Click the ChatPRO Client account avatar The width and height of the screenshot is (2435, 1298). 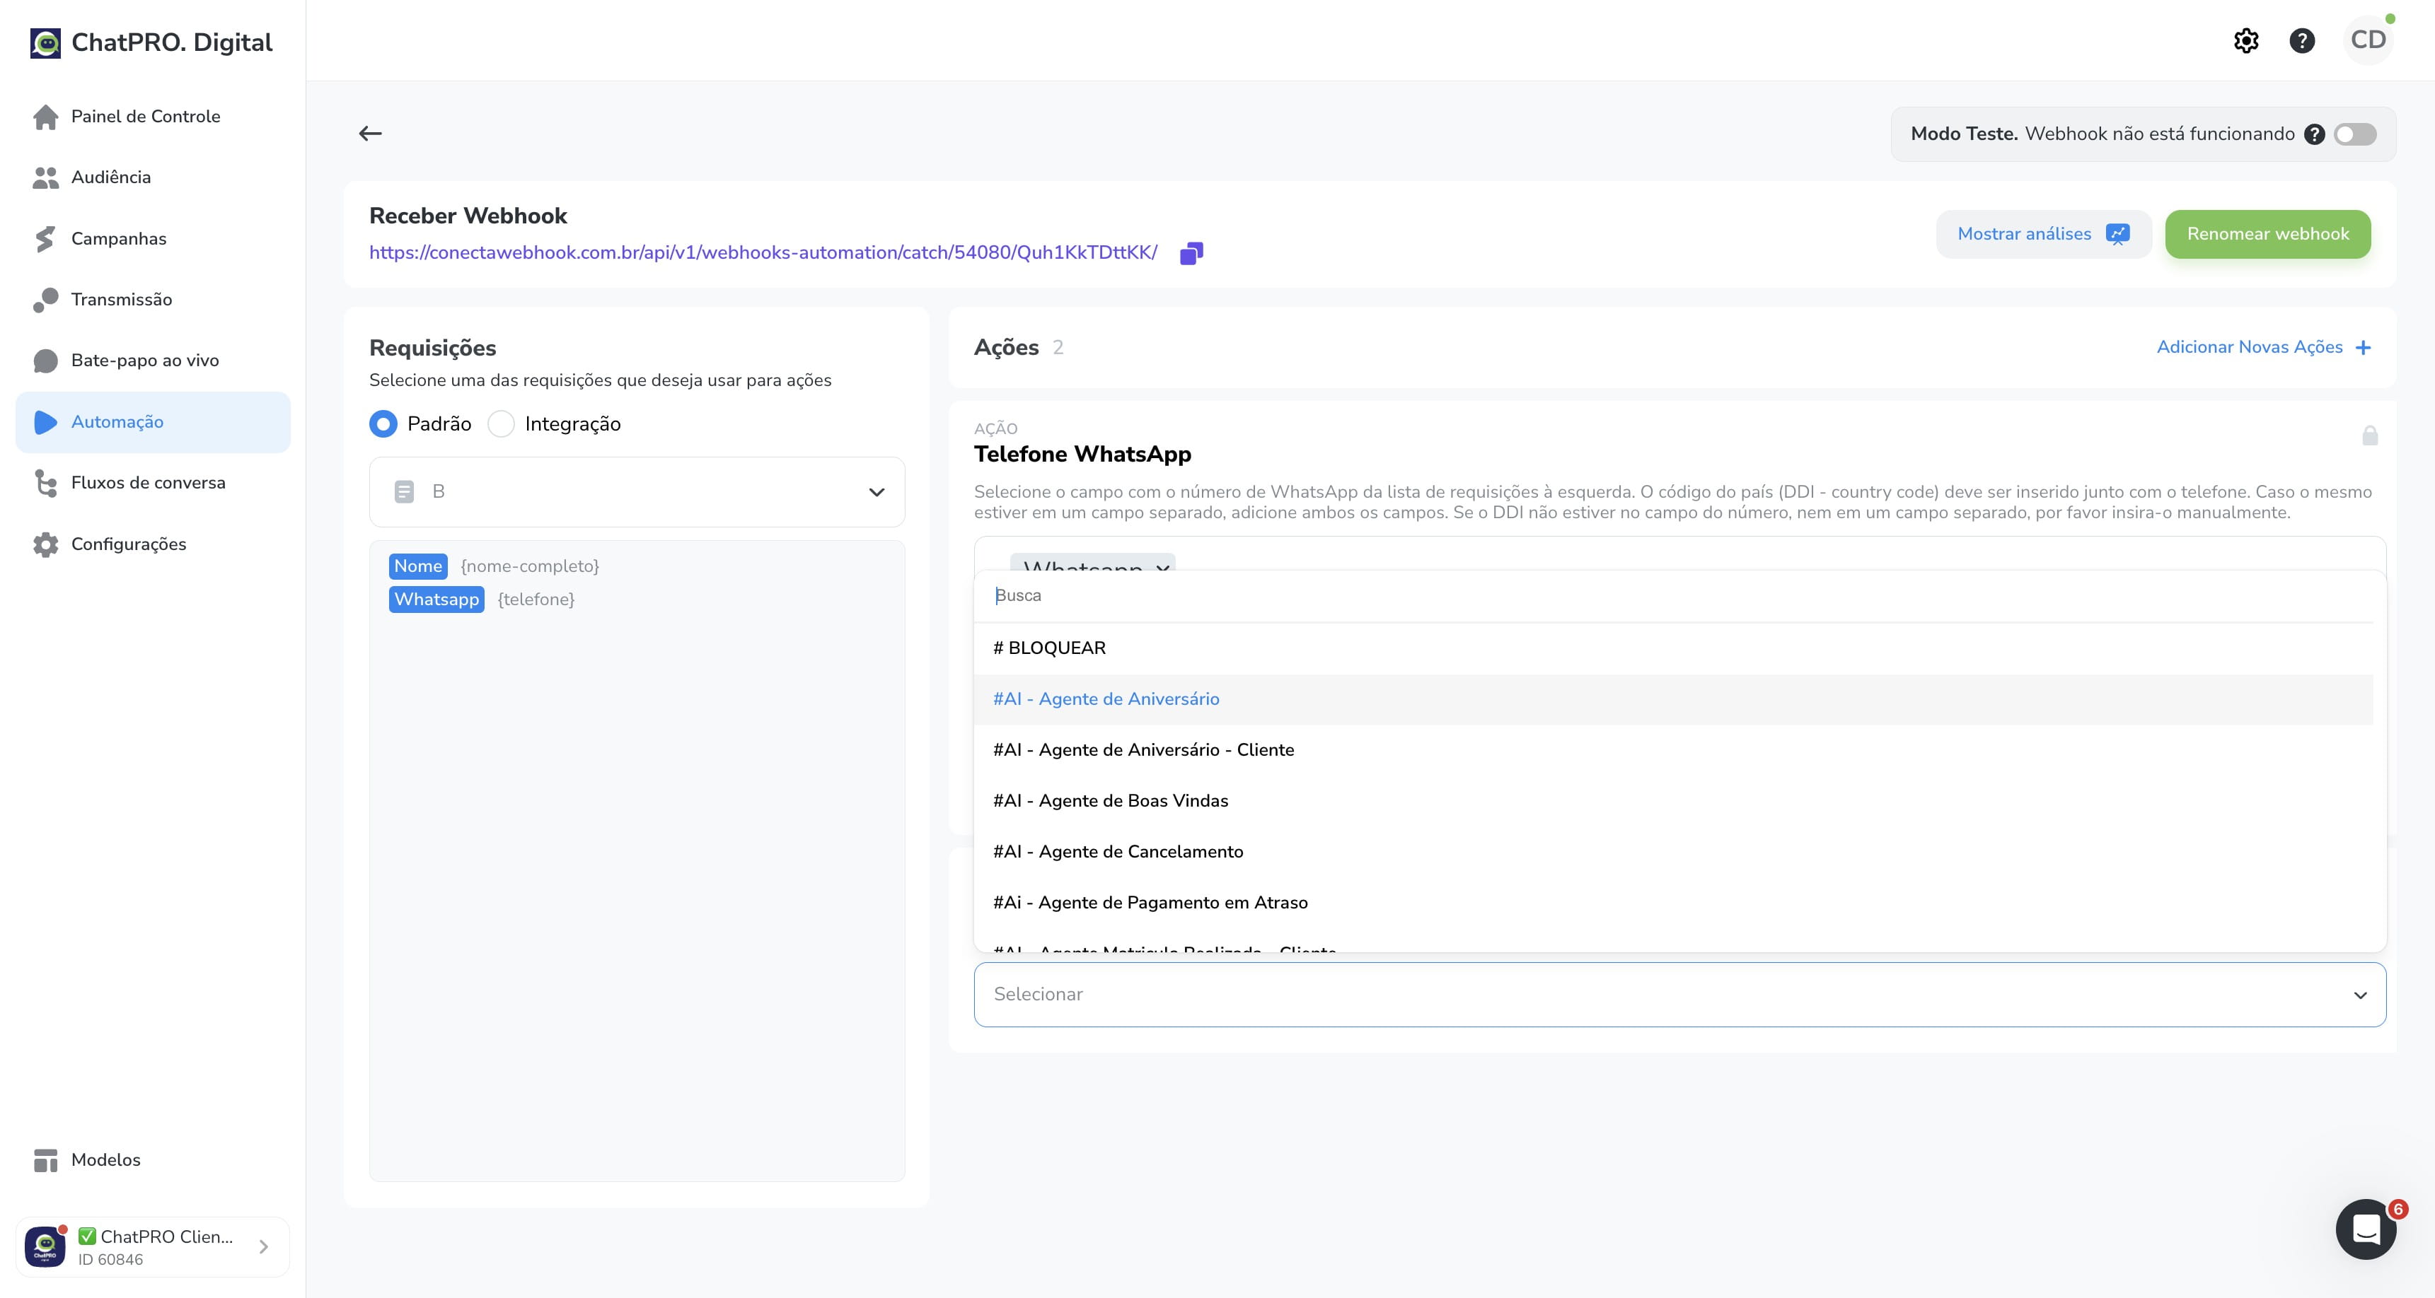tap(45, 1247)
